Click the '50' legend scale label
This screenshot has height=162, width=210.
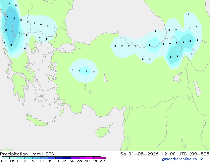pyautogui.click(x=103, y=161)
